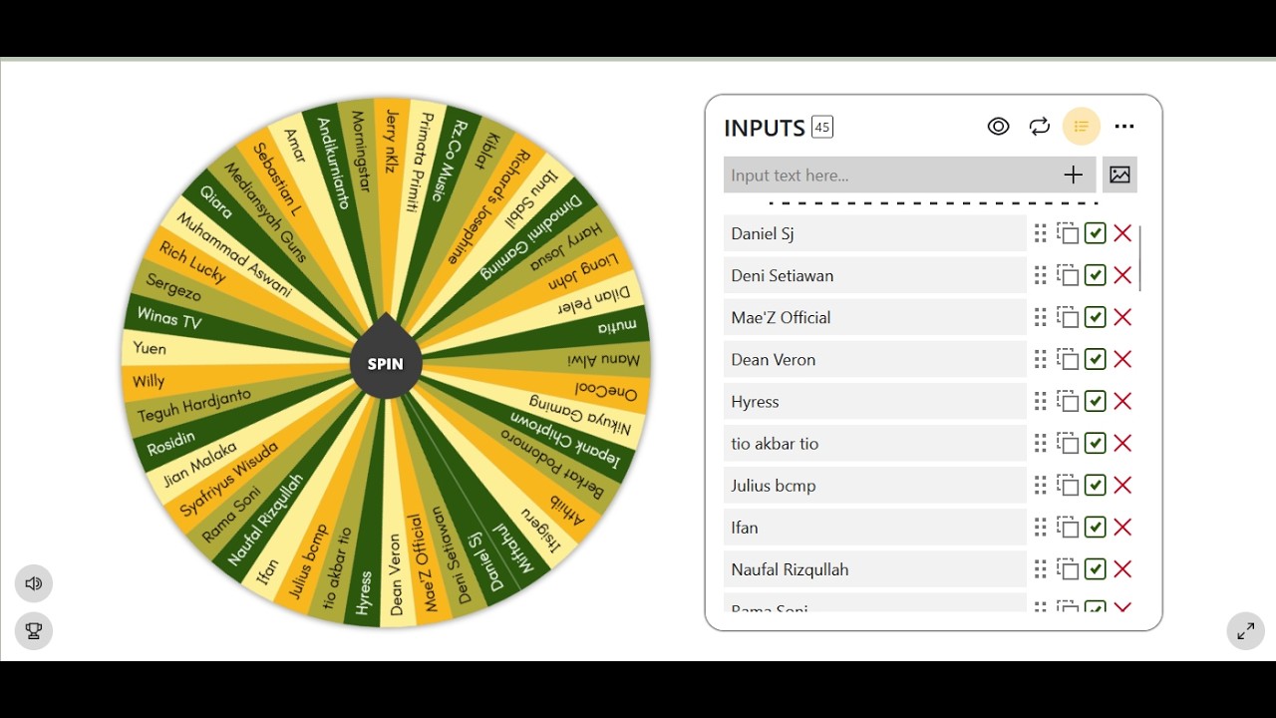
Task: Enter fullscreen with expand arrows icon
Action: pyautogui.click(x=1246, y=631)
